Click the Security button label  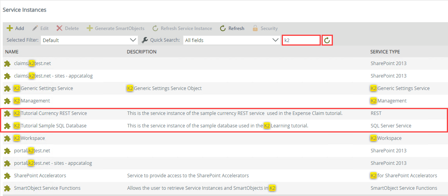(x=269, y=28)
